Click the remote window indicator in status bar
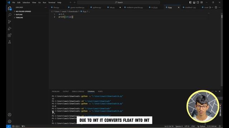 (x=9, y=126)
